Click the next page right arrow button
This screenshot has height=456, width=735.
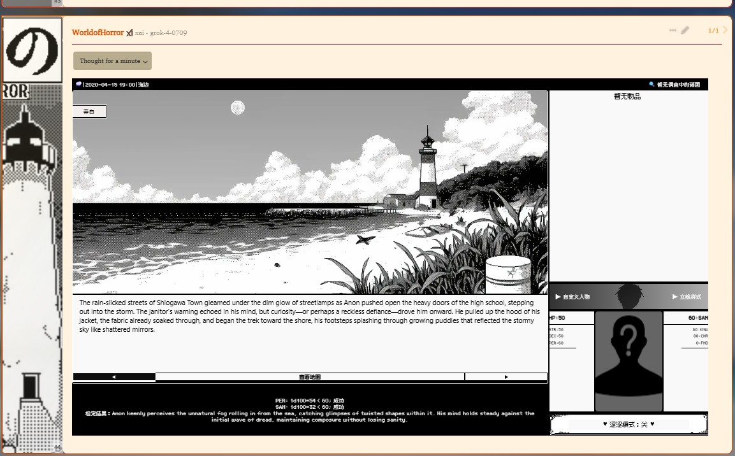coord(506,377)
